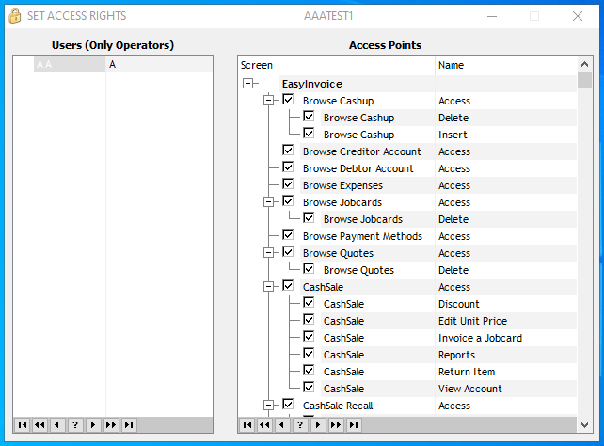The height and width of the screenshot is (446, 604).
Task: Go back a page in Users navigation bar
Action: tap(40, 424)
